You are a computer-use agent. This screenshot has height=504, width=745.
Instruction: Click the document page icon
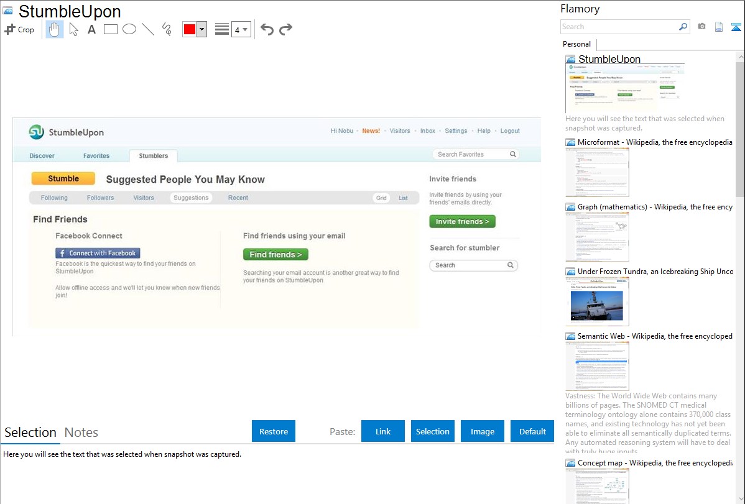719,27
